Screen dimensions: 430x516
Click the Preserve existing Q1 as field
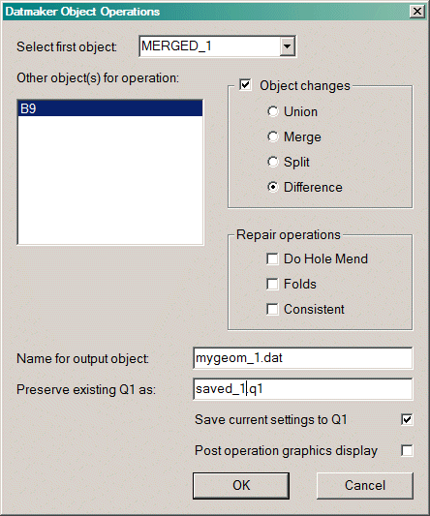click(x=302, y=389)
